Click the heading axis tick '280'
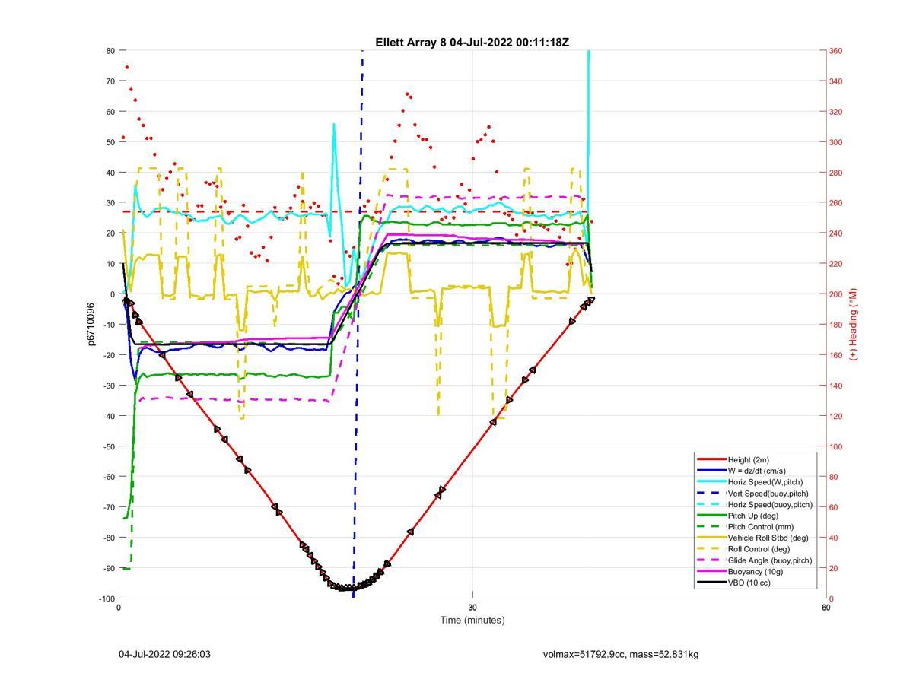 coord(835,173)
